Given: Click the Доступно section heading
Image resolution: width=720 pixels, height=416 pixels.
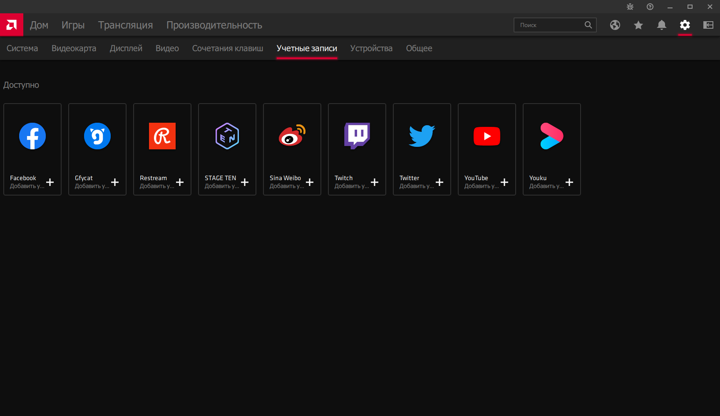Looking at the screenshot, I should [21, 85].
